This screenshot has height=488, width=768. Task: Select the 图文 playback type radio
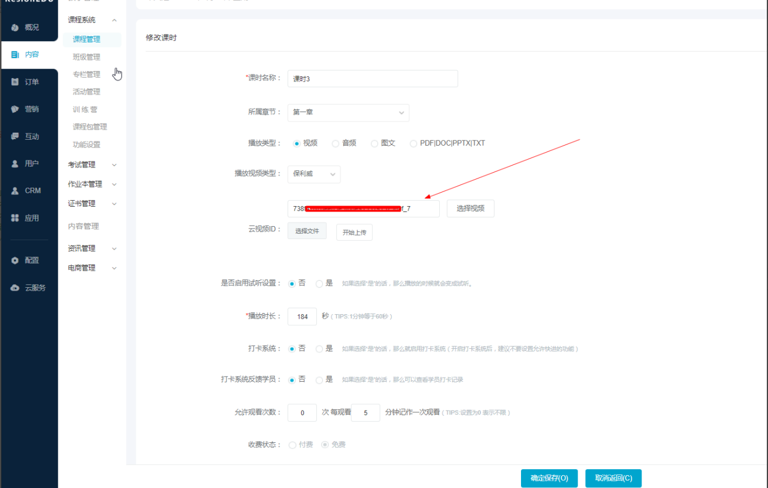[374, 143]
